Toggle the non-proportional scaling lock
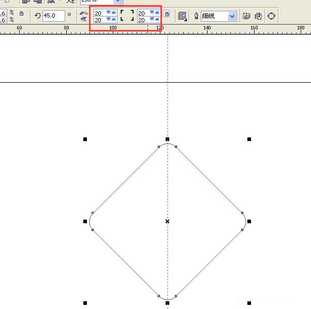 (21, 13)
